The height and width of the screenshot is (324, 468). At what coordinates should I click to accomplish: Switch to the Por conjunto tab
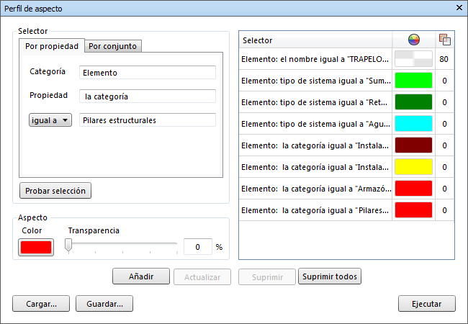112,46
